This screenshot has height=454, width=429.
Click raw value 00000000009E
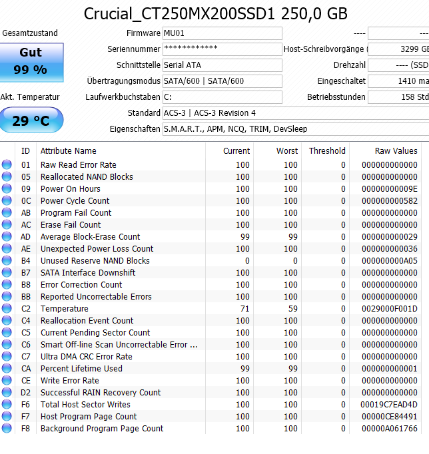click(x=389, y=189)
